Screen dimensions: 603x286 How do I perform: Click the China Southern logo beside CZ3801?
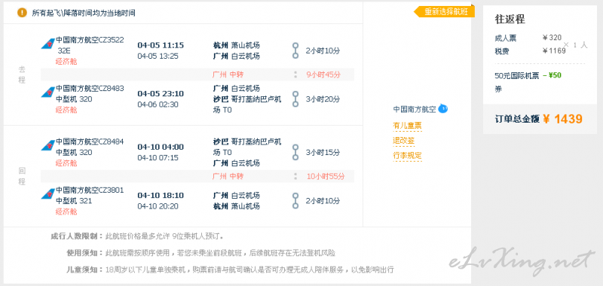48,194
